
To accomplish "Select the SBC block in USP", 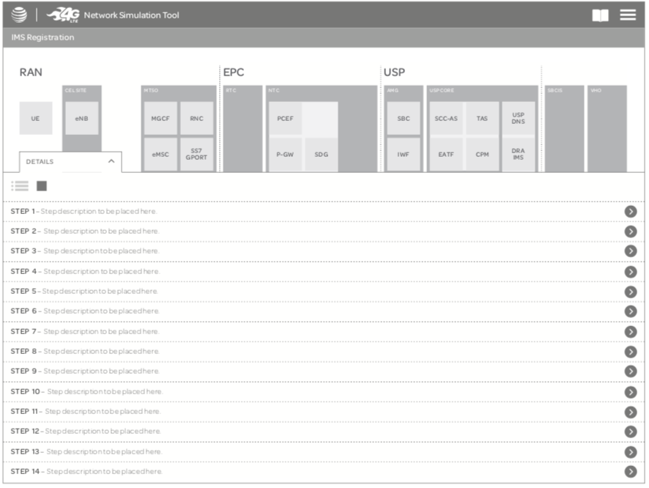I will click(404, 118).
